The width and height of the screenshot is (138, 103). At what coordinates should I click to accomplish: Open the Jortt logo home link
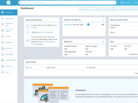point(8,3)
